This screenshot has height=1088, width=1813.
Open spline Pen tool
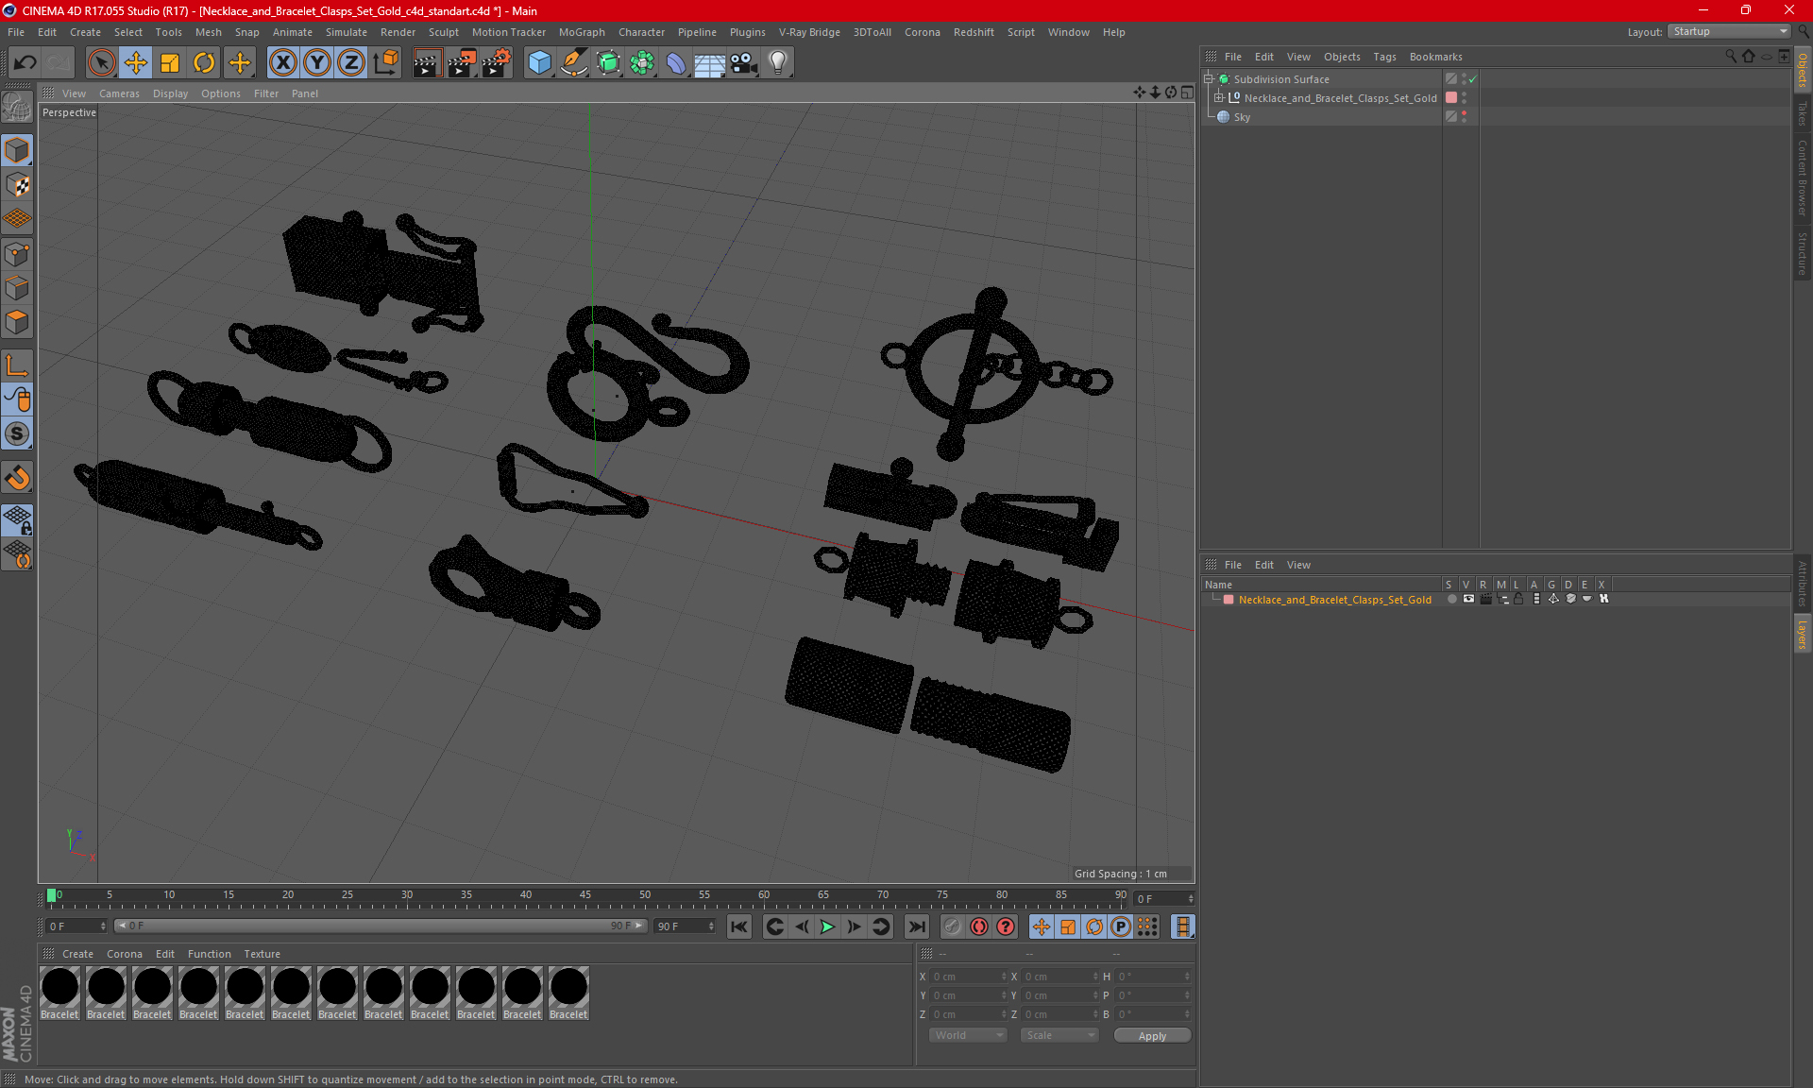[574, 63]
